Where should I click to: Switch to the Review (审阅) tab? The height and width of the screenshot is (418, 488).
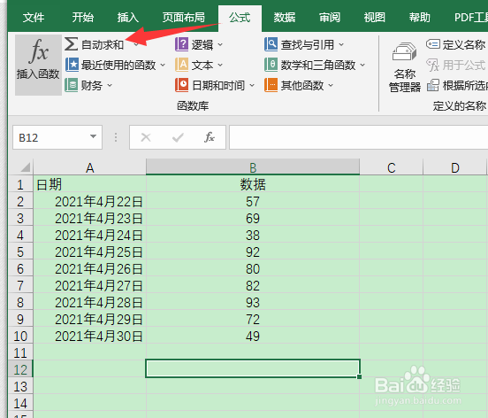point(330,18)
